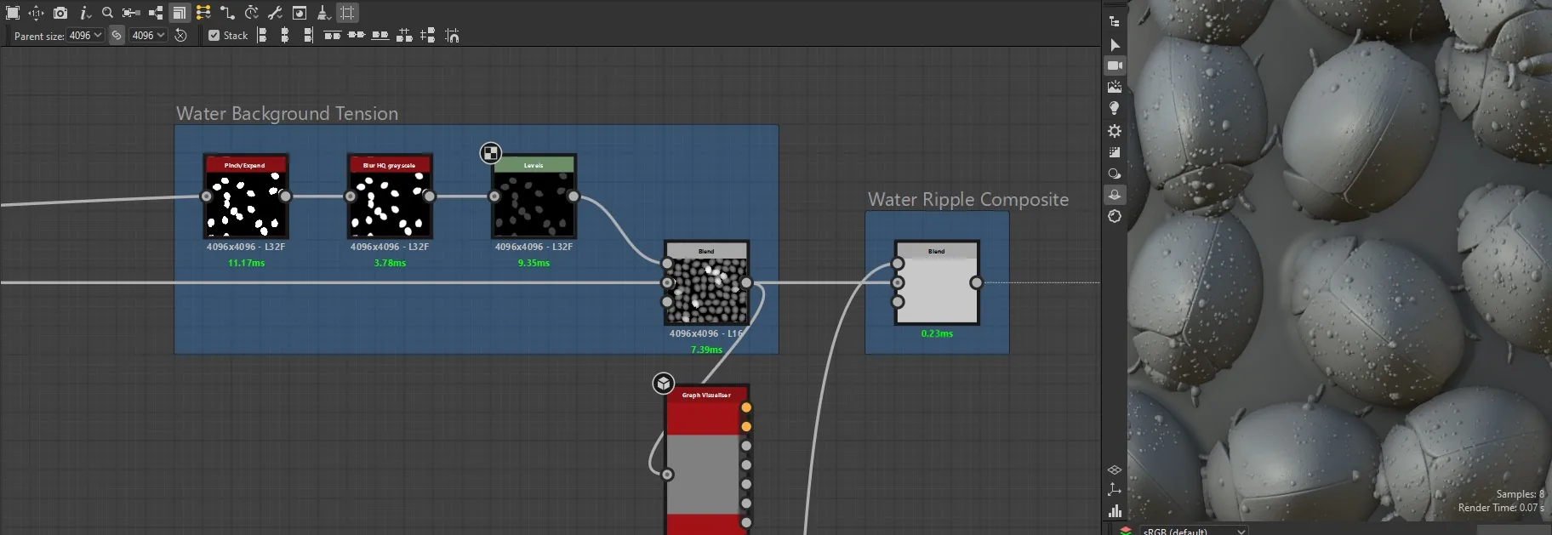Align selected nodes to vertical centers
Screen dimensions: 1552x535
[357, 36]
